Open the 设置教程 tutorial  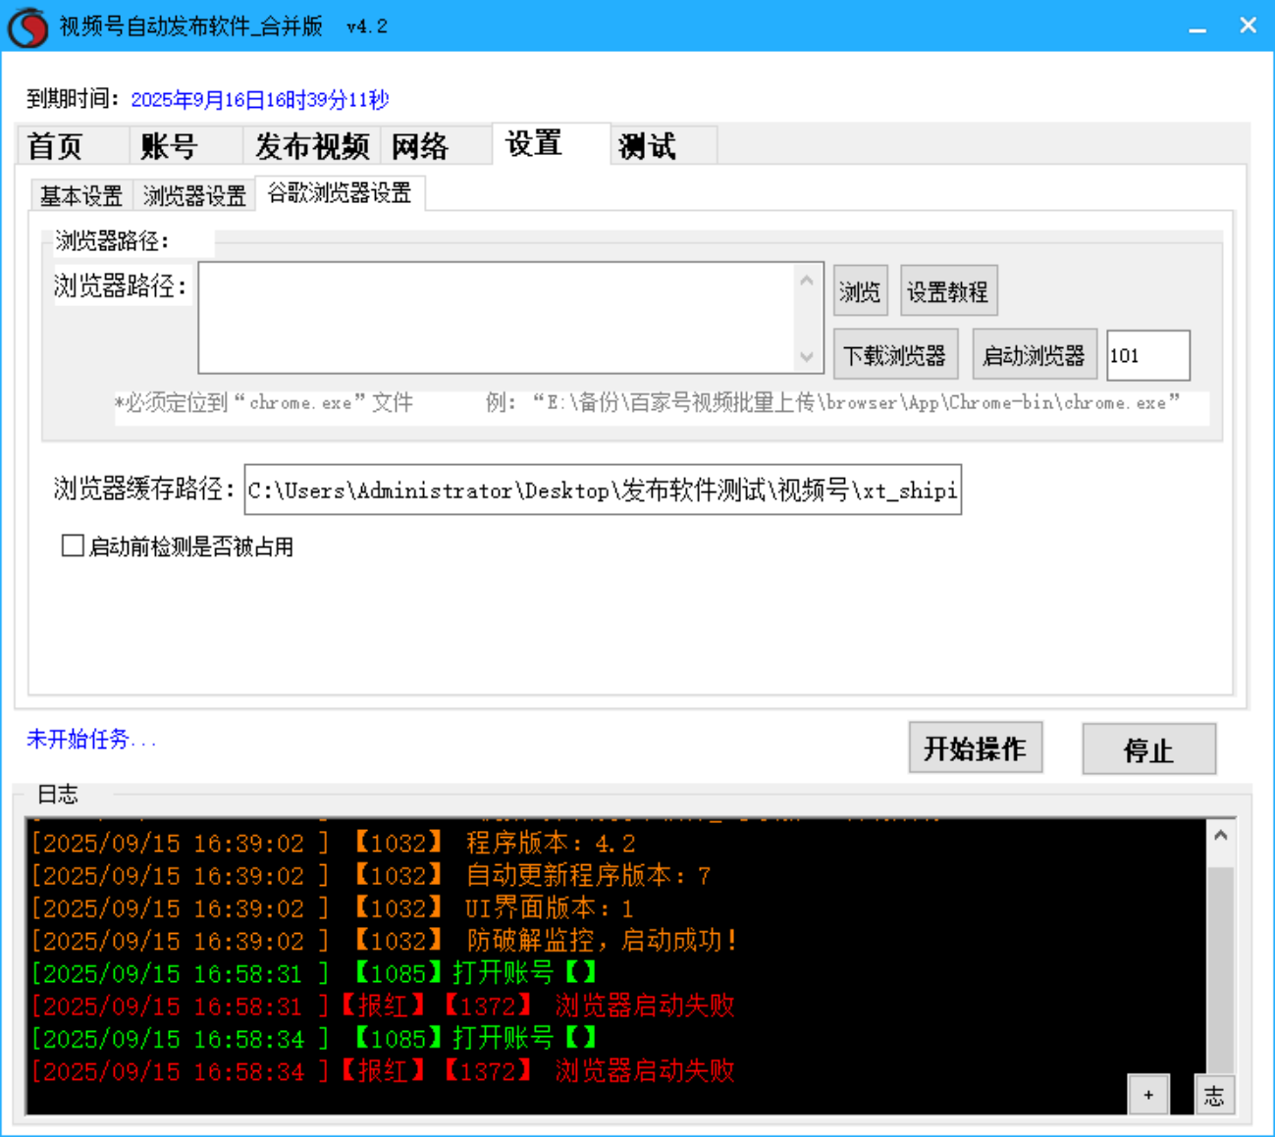[x=948, y=290]
